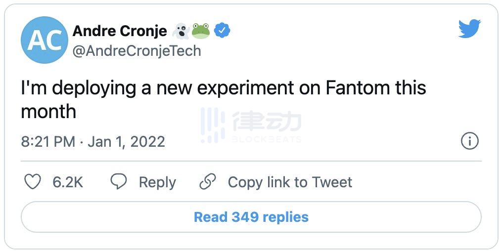Open the @AndreCronjeTech handle link

137,51
